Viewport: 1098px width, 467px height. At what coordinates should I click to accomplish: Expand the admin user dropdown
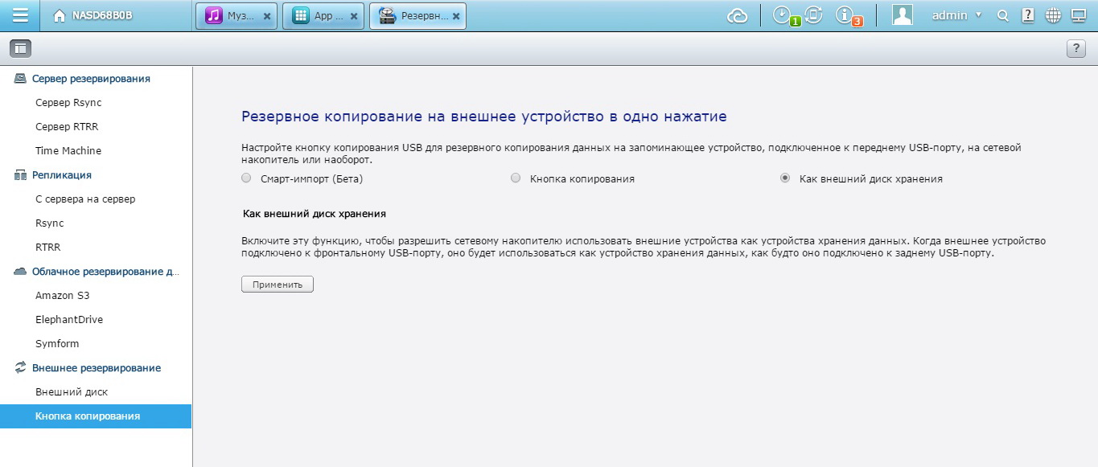pos(978,15)
